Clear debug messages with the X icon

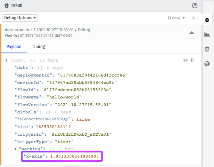pyautogui.click(x=194, y=18)
